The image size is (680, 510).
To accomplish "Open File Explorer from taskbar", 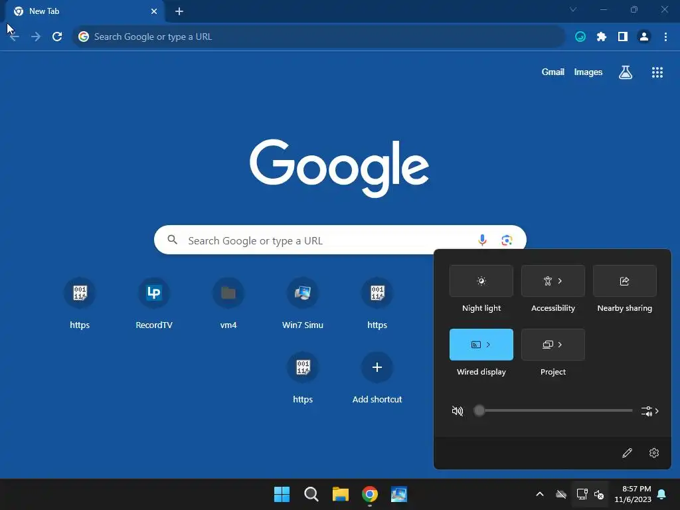I will click(341, 494).
